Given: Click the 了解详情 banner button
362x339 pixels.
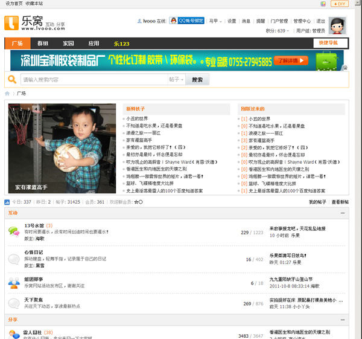Looking at the screenshot, I should click(x=291, y=60).
